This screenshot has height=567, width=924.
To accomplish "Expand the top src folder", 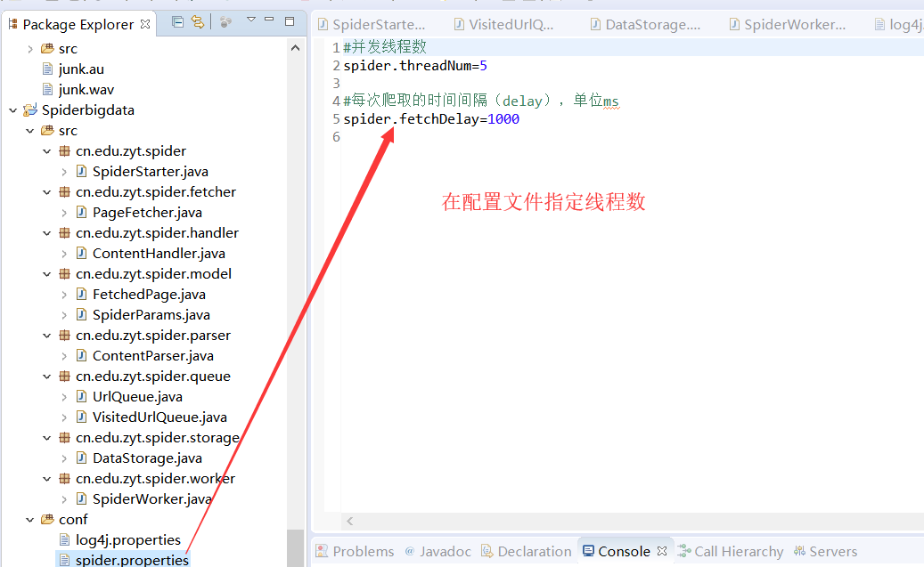I will coord(30,49).
